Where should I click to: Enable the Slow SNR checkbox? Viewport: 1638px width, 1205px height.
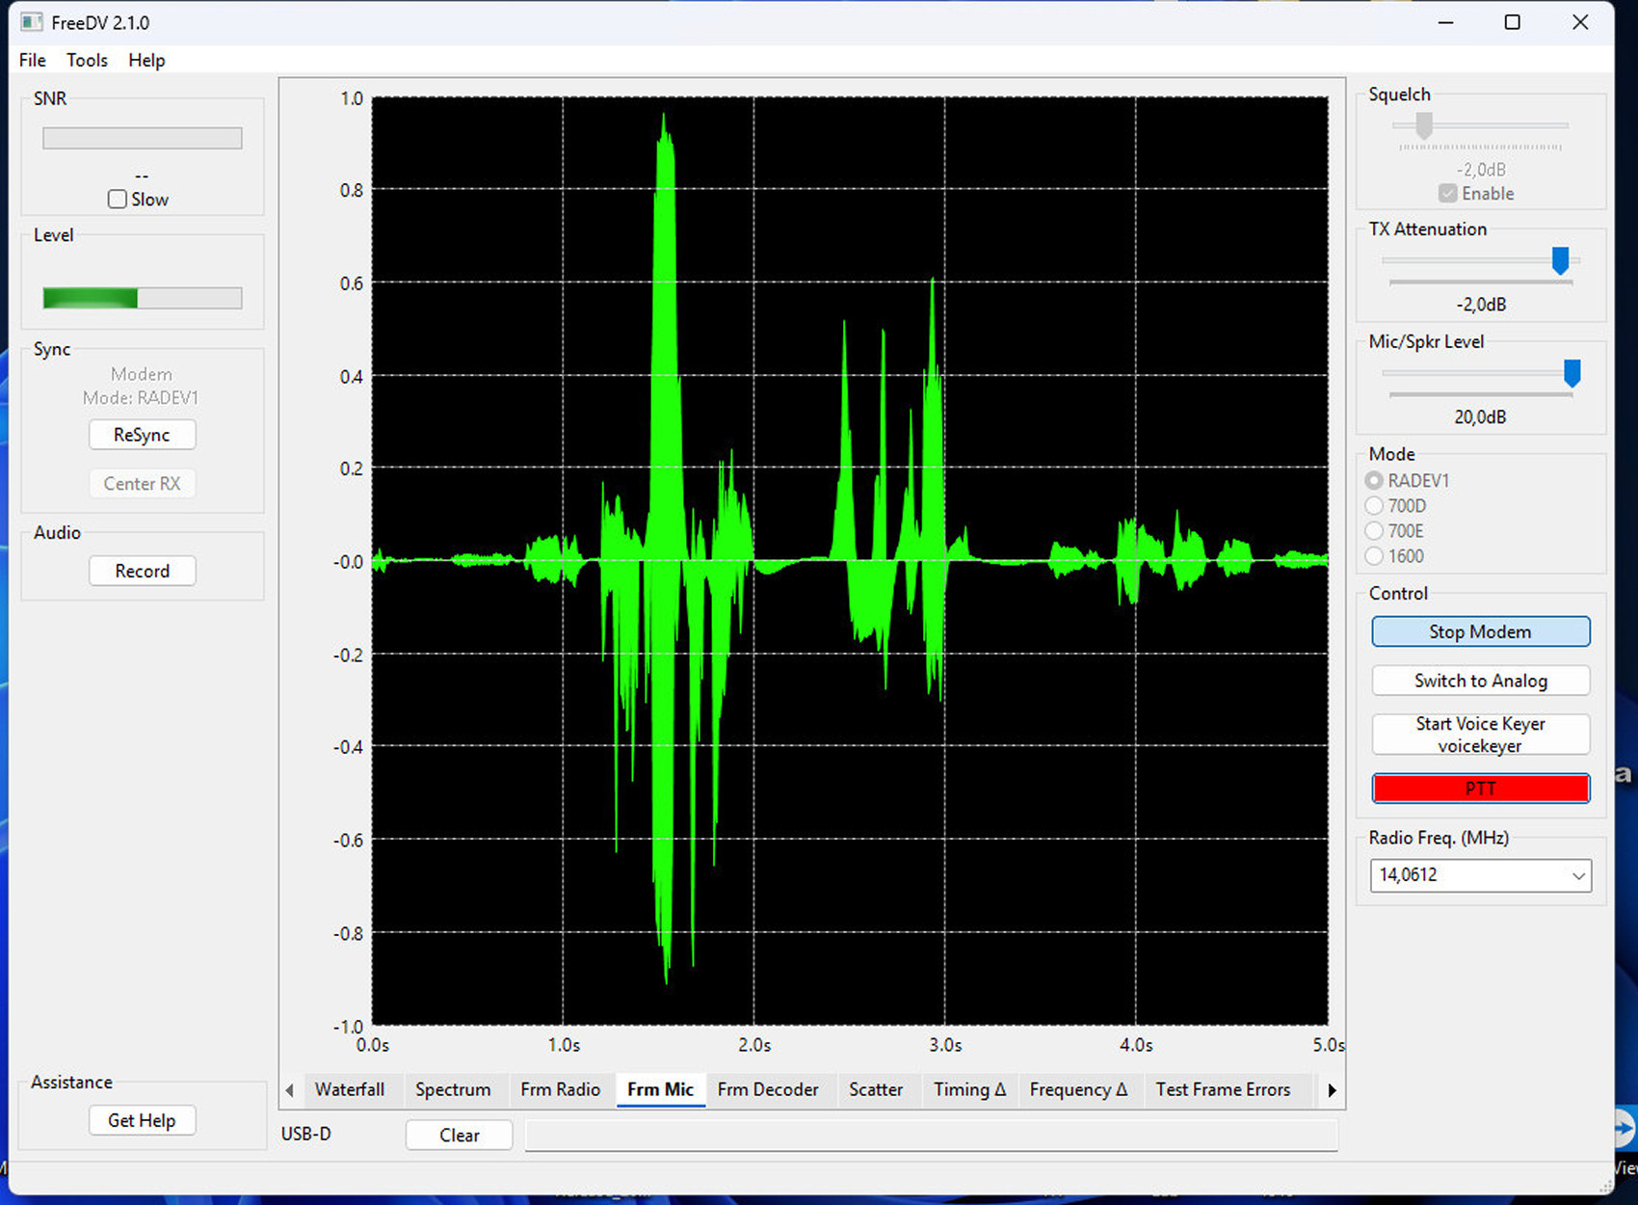pos(118,200)
